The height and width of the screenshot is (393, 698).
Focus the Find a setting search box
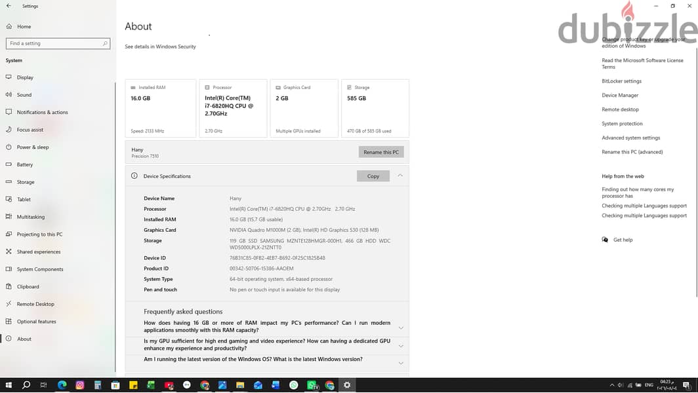[58, 44]
